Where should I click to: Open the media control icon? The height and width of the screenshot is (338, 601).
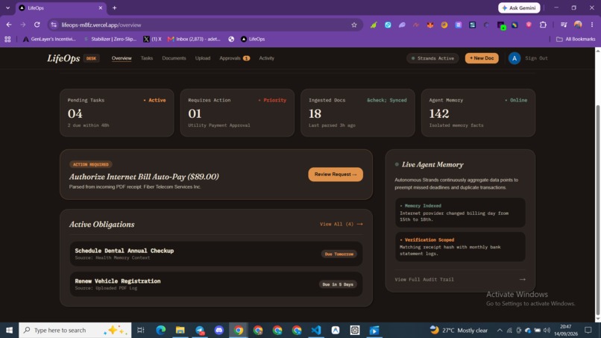point(564,25)
